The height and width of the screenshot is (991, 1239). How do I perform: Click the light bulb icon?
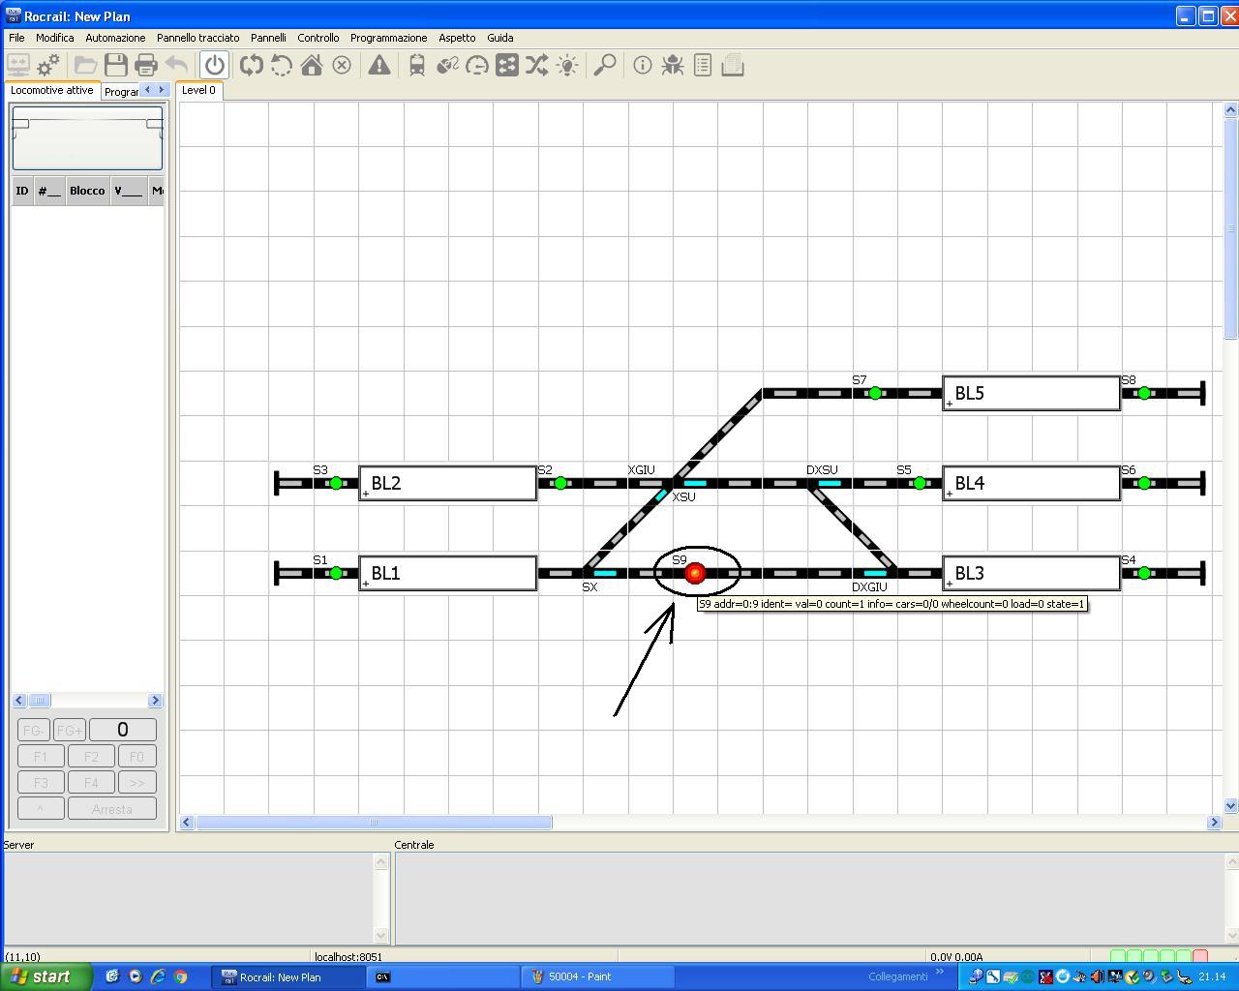click(x=567, y=66)
